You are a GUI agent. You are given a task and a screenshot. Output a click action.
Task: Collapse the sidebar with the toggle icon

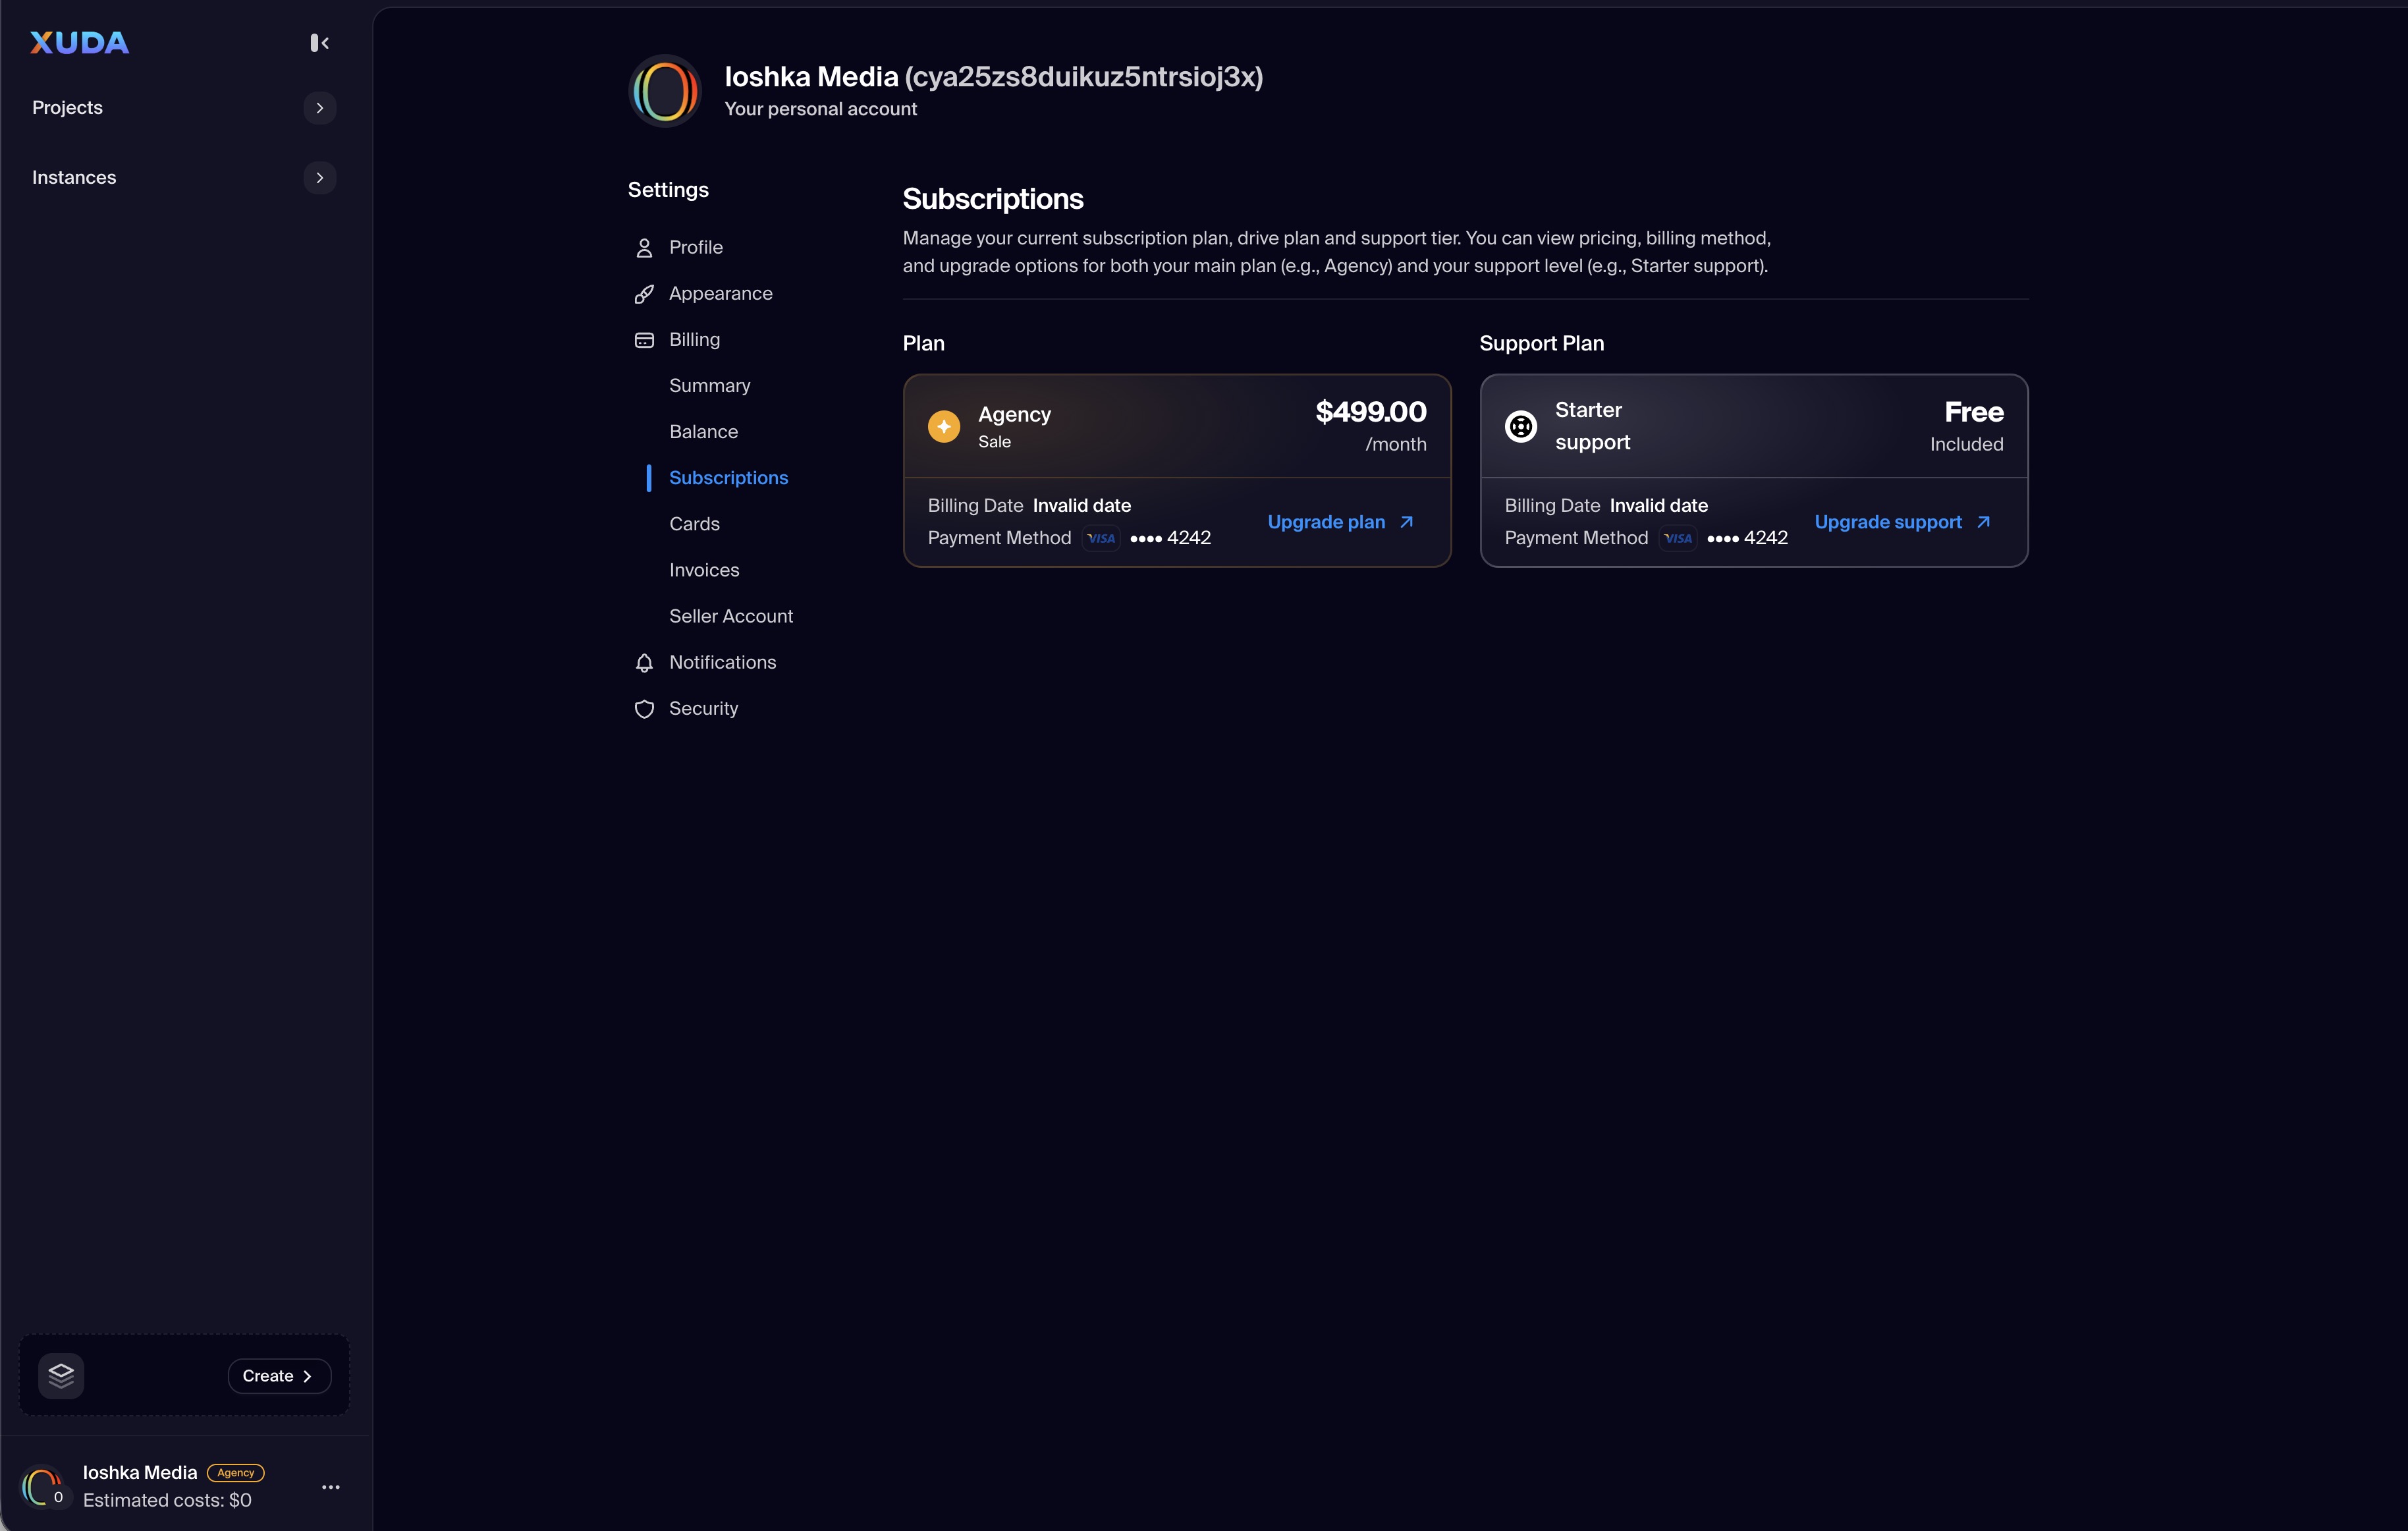coord(319,42)
